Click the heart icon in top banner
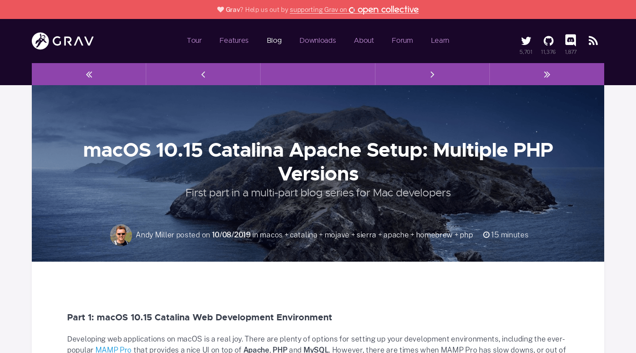This screenshot has height=353, width=636. point(220,10)
